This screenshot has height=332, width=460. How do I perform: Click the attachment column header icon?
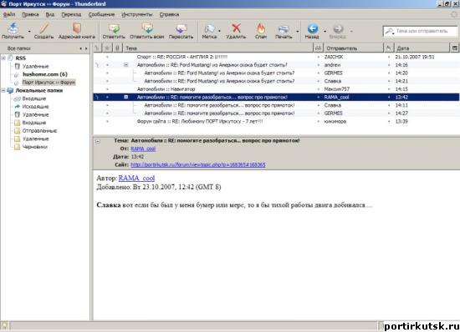point(117,48)
